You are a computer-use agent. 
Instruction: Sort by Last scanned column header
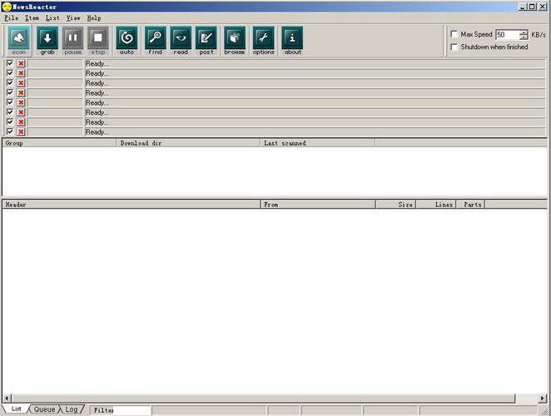click(318, 143)
